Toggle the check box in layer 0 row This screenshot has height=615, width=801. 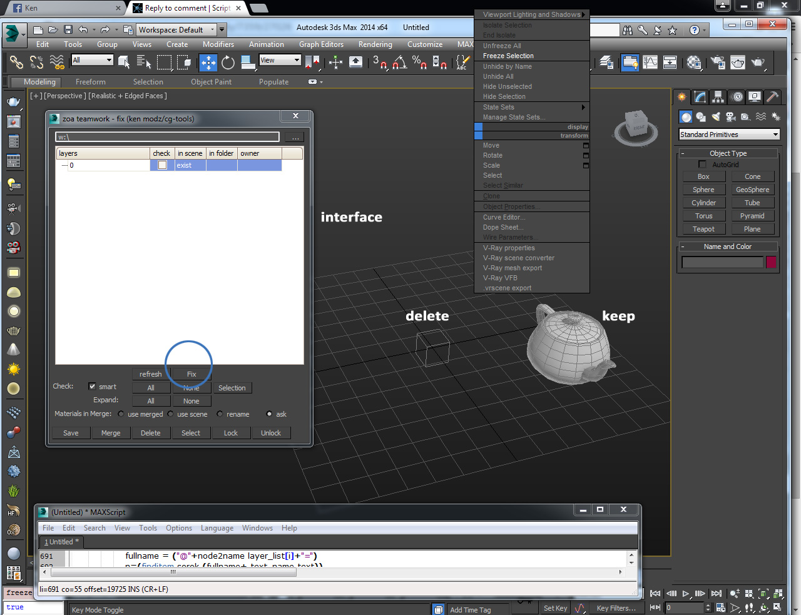click(x=163, y=165)
